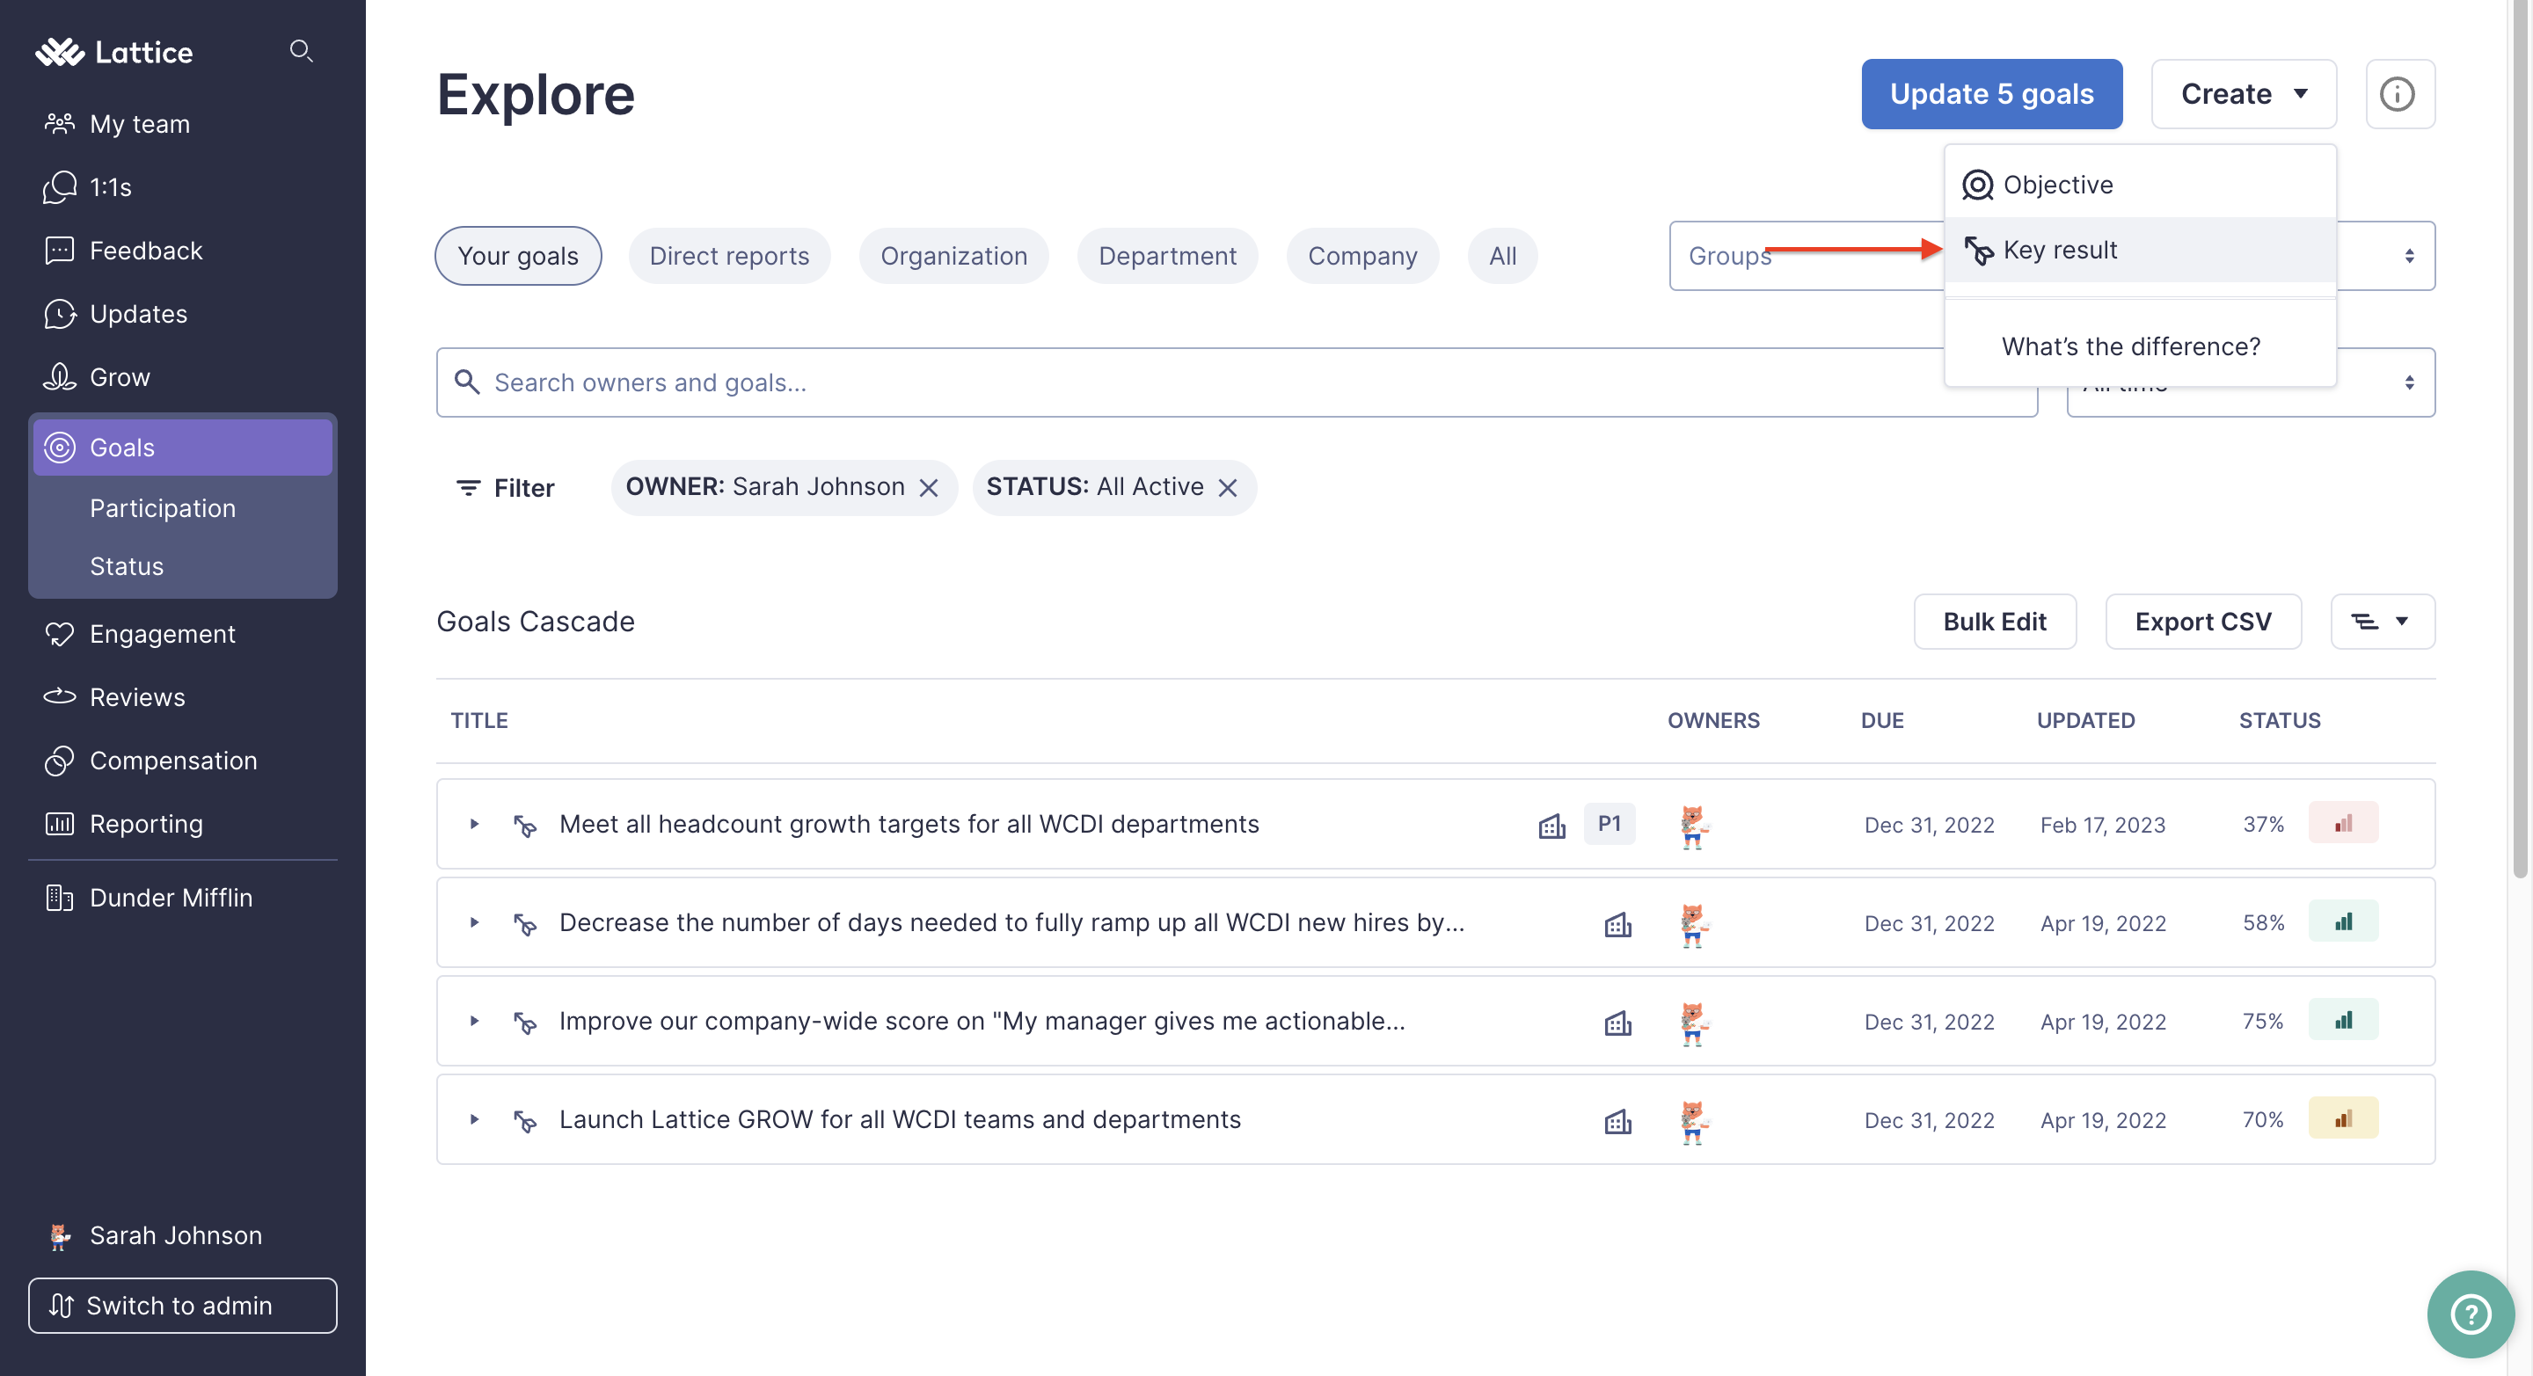Click green status chart icon at 58%
This screenshot has height=1376, width=2533.
(x=2343, y=921)
